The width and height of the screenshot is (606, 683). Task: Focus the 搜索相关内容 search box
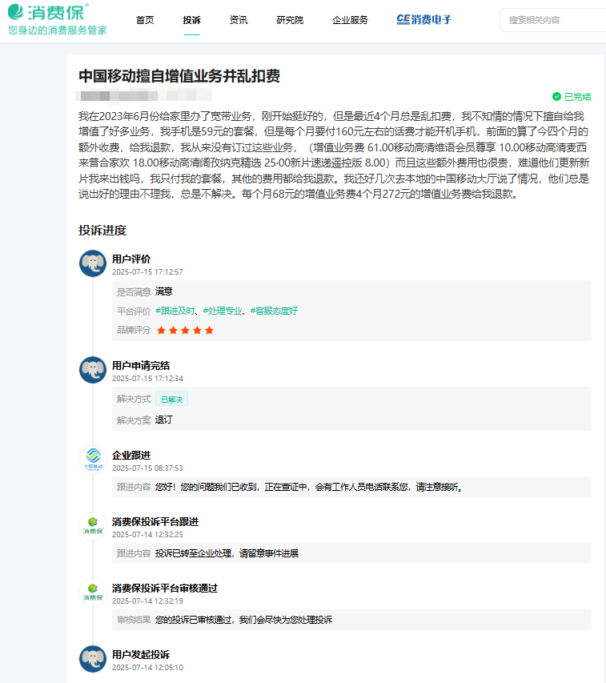pos(553,20)
